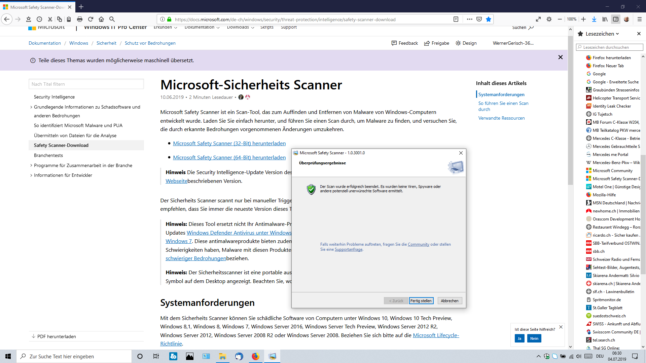Enter full screen with expand arrows icon

point(538,19)
